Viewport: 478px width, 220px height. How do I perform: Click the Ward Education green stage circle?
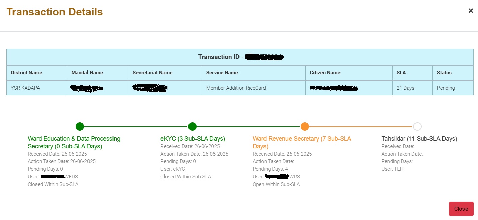(80, 127)
